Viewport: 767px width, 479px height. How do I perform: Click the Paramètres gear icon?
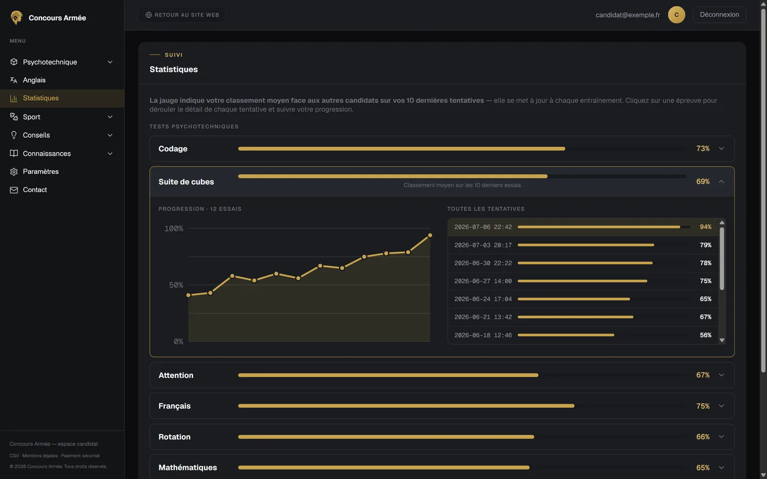click(14, 171)
